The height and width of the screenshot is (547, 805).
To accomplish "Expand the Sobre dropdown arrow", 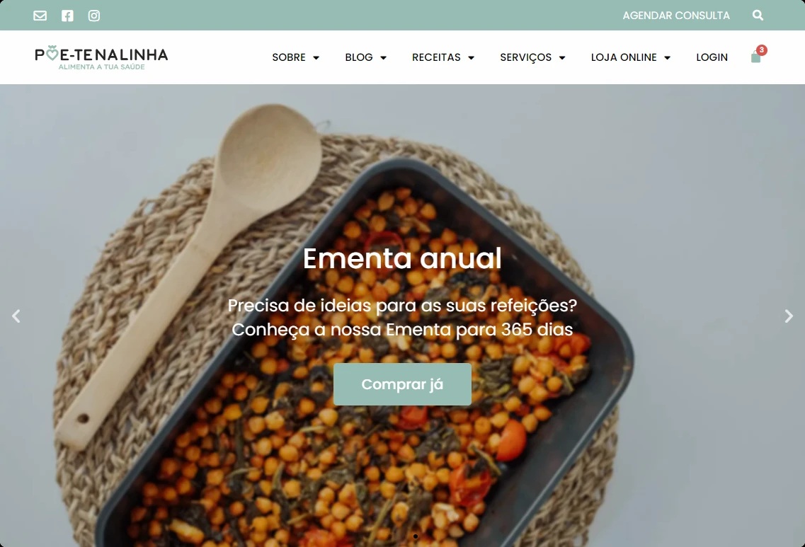I will point(316,57).
